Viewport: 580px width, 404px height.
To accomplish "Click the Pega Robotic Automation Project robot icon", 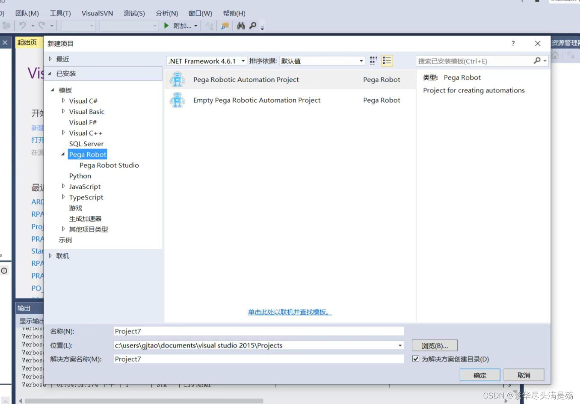I will [x=177, y=80].
